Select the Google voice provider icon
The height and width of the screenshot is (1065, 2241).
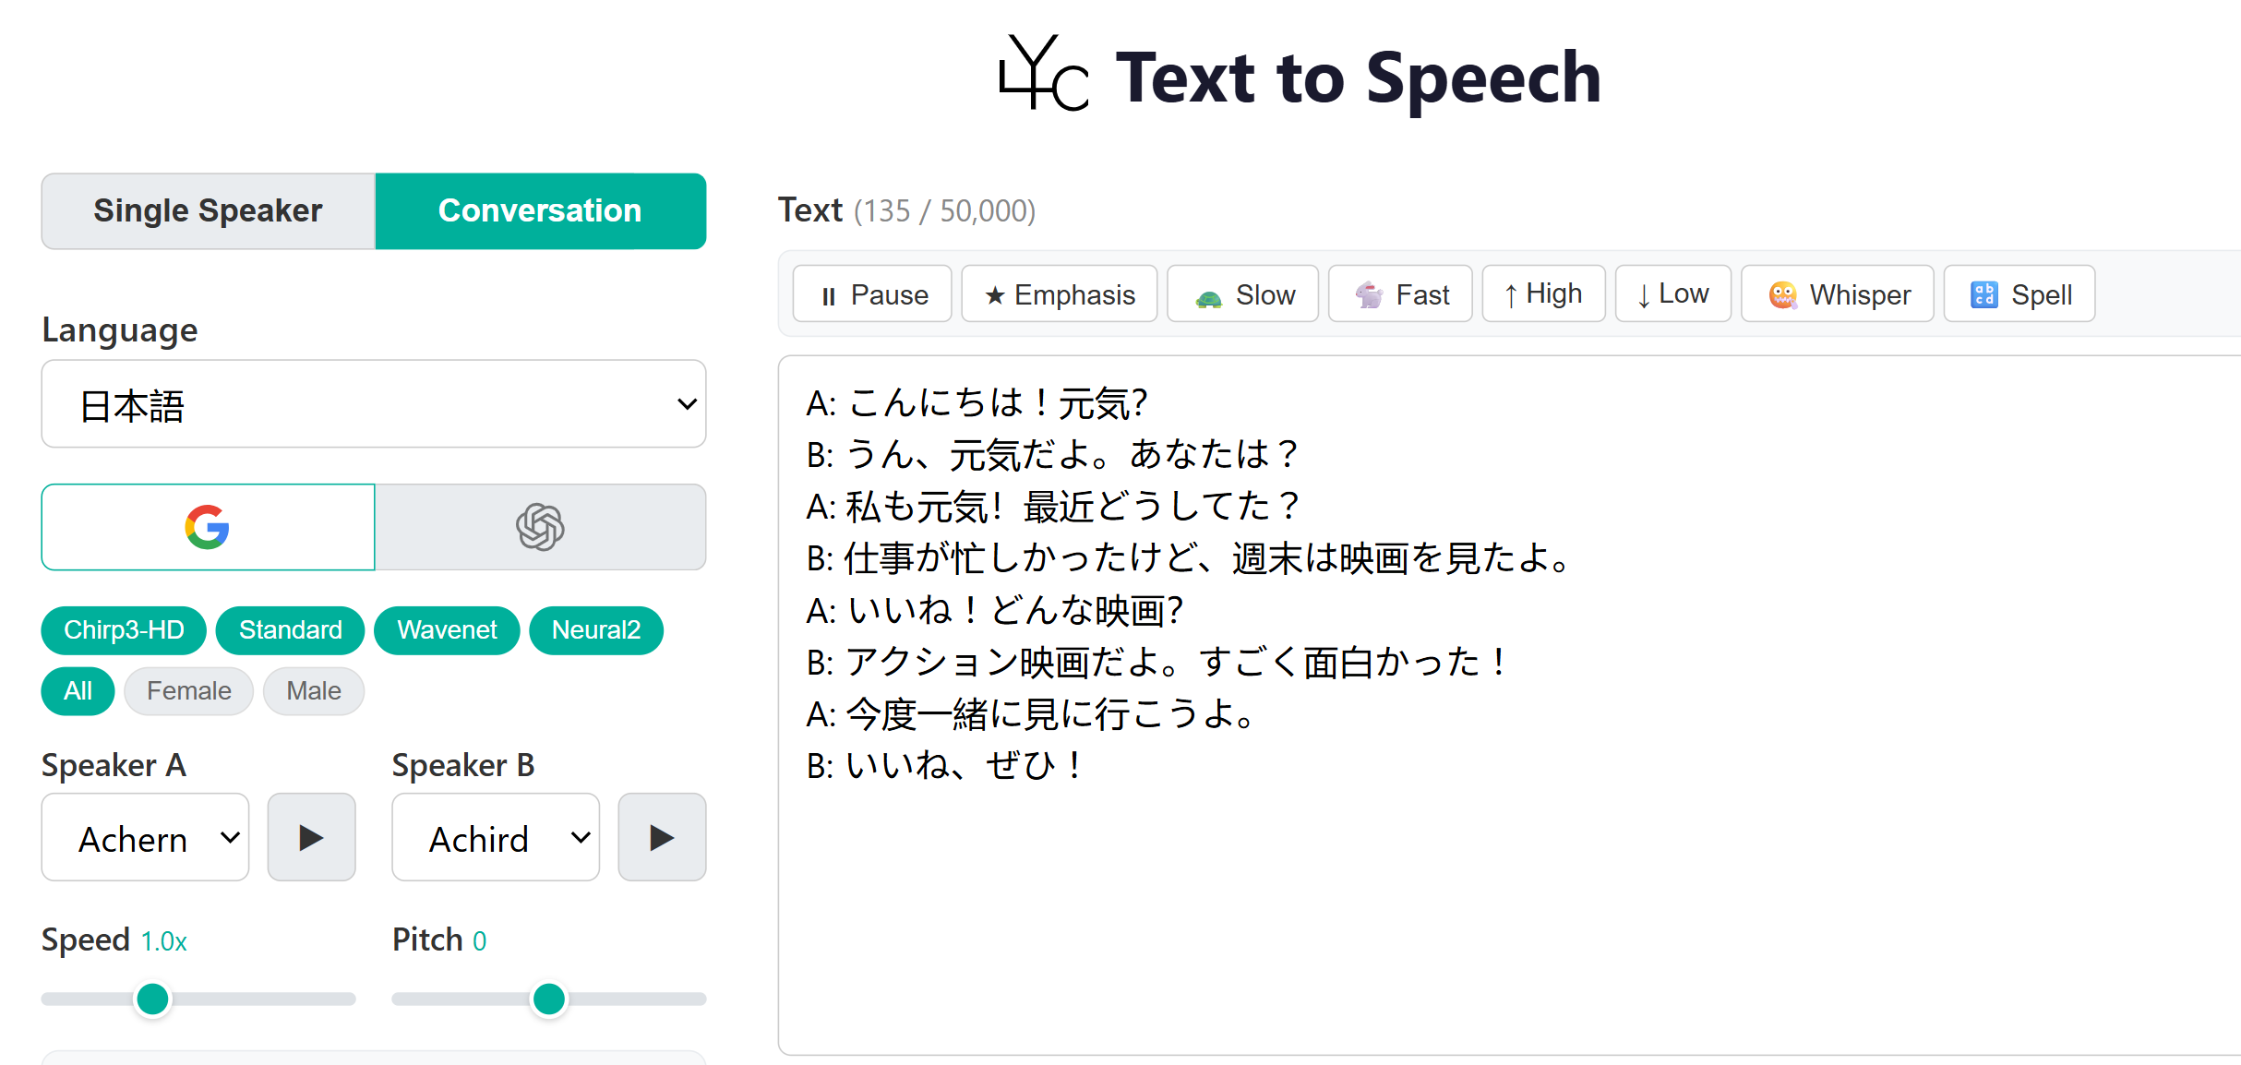pyautogui.click(x=208, y=527)
